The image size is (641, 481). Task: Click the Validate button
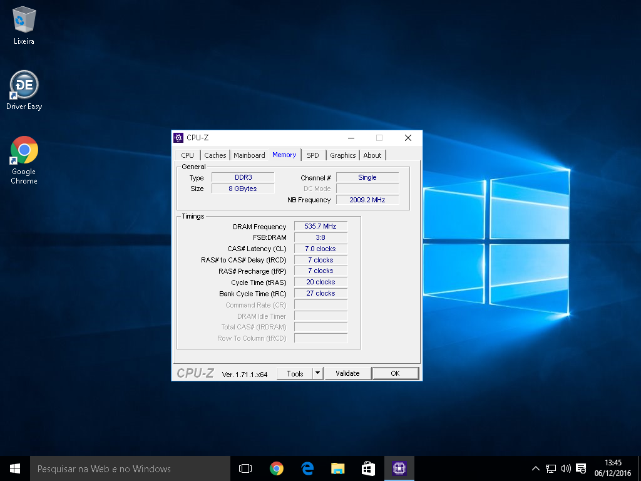pyautogui.click(x=348, y=373)
